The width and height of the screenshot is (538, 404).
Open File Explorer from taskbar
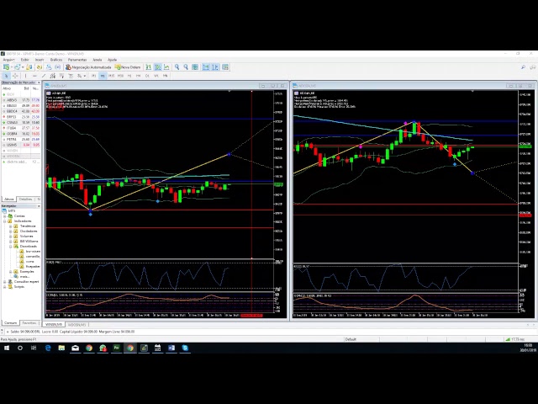point(61,348)
